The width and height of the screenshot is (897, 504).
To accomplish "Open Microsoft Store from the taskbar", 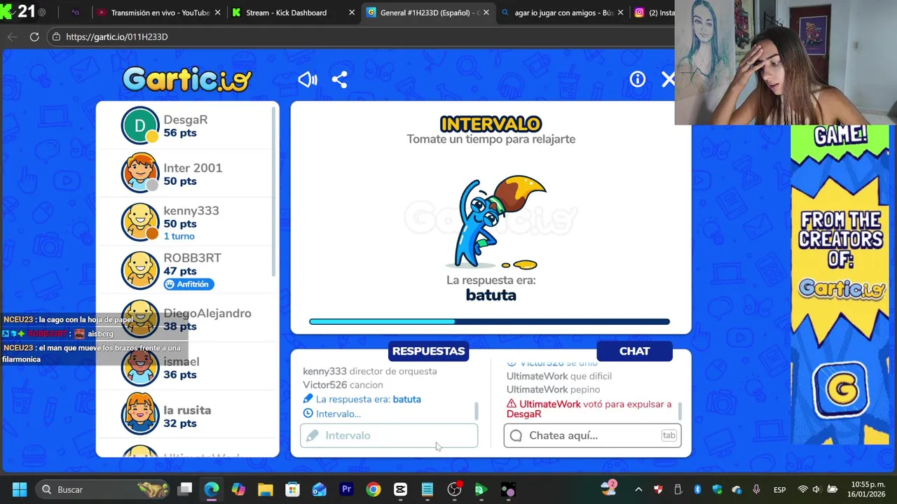I will tap(292, 489).
